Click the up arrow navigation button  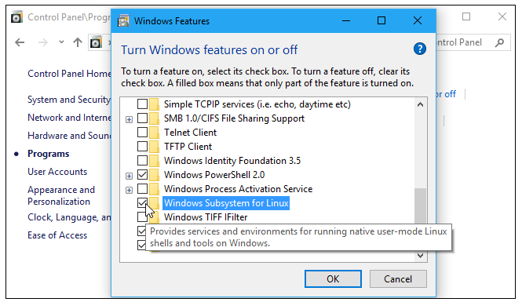click(78, 42)
